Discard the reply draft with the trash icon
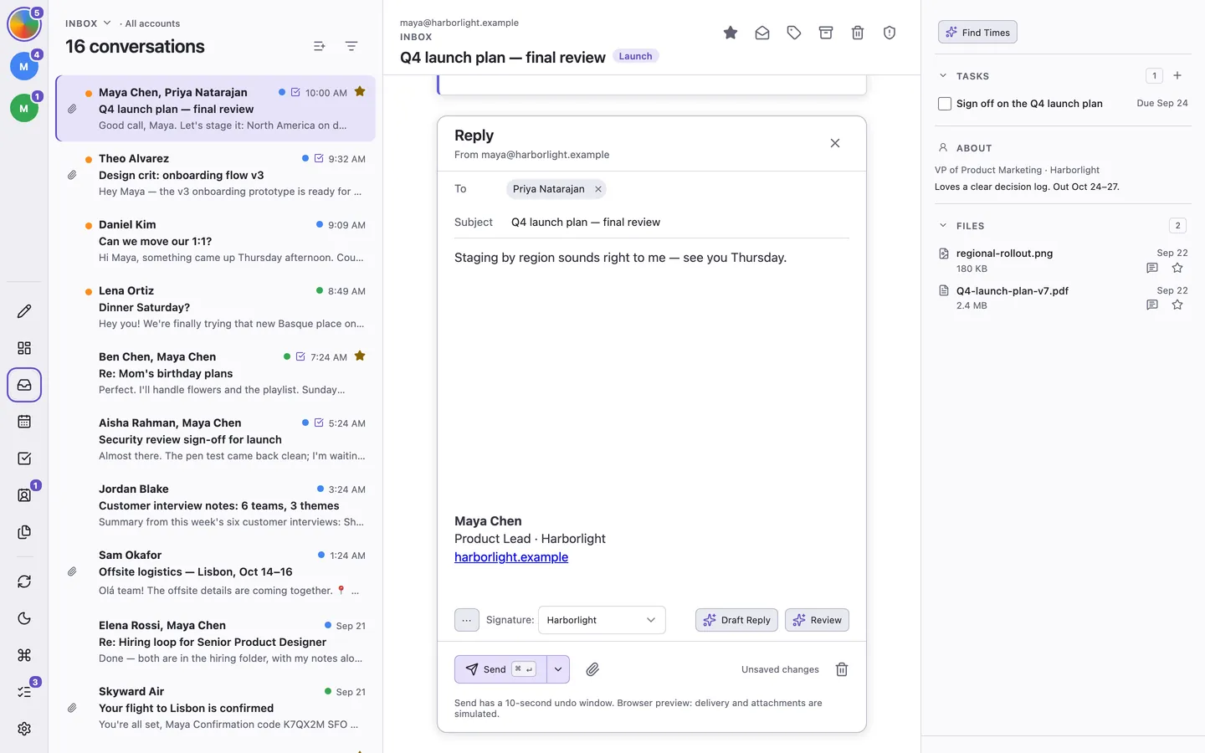This screenshot has height=753, width=1205. coord(842,669)
